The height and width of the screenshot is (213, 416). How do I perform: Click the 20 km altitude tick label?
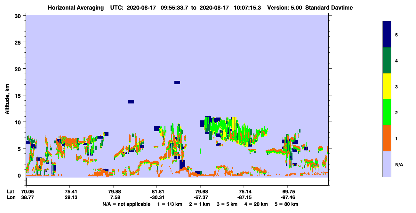point(19,69)
